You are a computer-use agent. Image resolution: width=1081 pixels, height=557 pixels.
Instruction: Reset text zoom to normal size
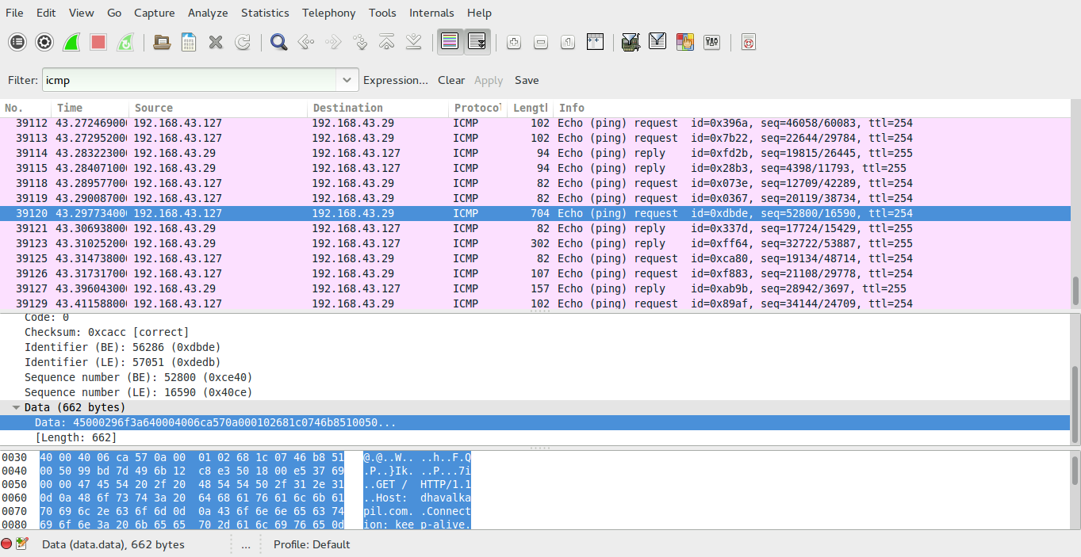pyautogui.click(x=568, y=42)
